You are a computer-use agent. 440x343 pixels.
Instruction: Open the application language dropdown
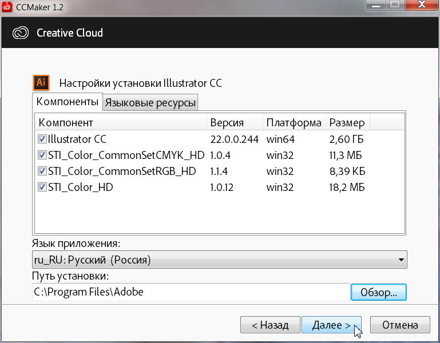click(x=220, y=260)
